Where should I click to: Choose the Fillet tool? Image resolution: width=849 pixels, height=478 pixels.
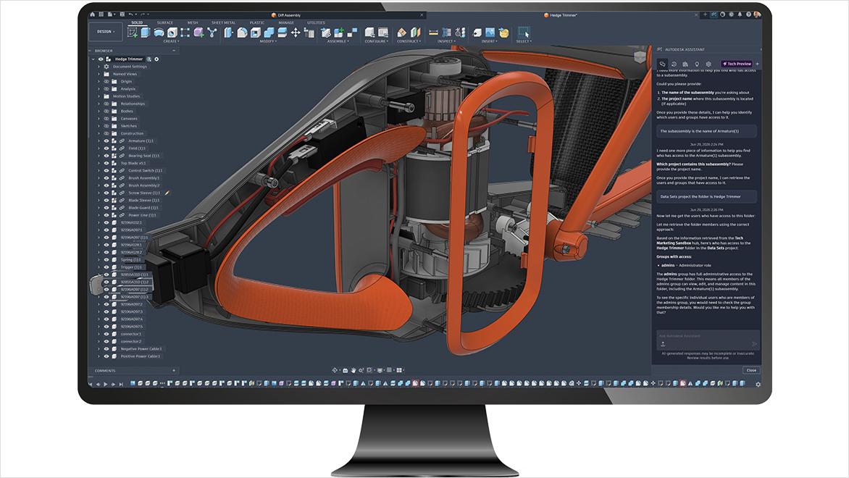point(242,33)
